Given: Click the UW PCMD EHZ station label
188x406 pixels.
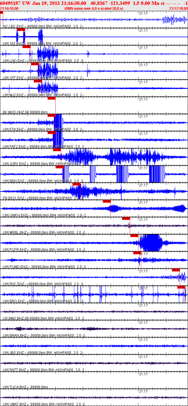Looking at the screenshot, I should (44, 267).
